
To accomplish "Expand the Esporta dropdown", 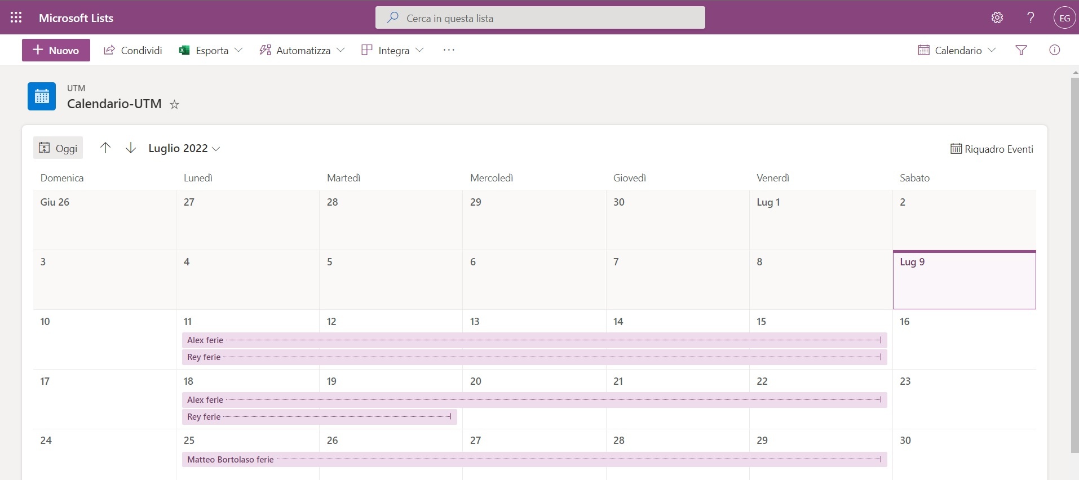I will tap(211, 50).
